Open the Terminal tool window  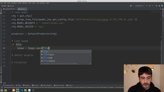point(35,85)
